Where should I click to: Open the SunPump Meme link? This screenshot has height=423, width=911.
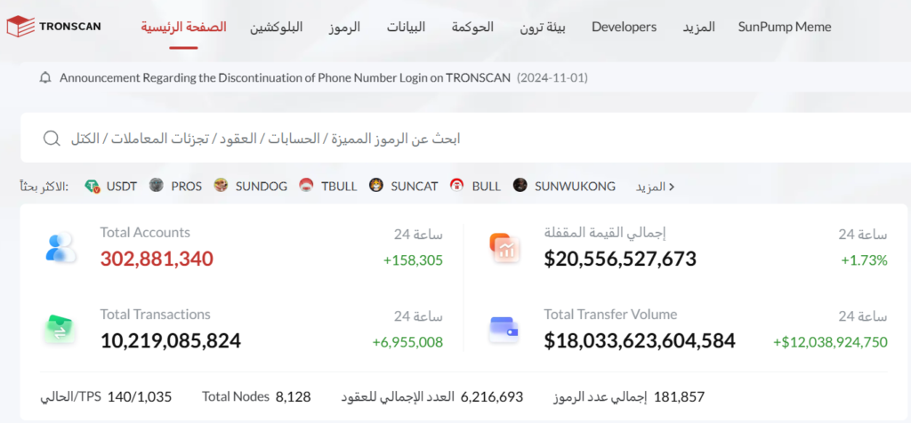pos(785,27)
